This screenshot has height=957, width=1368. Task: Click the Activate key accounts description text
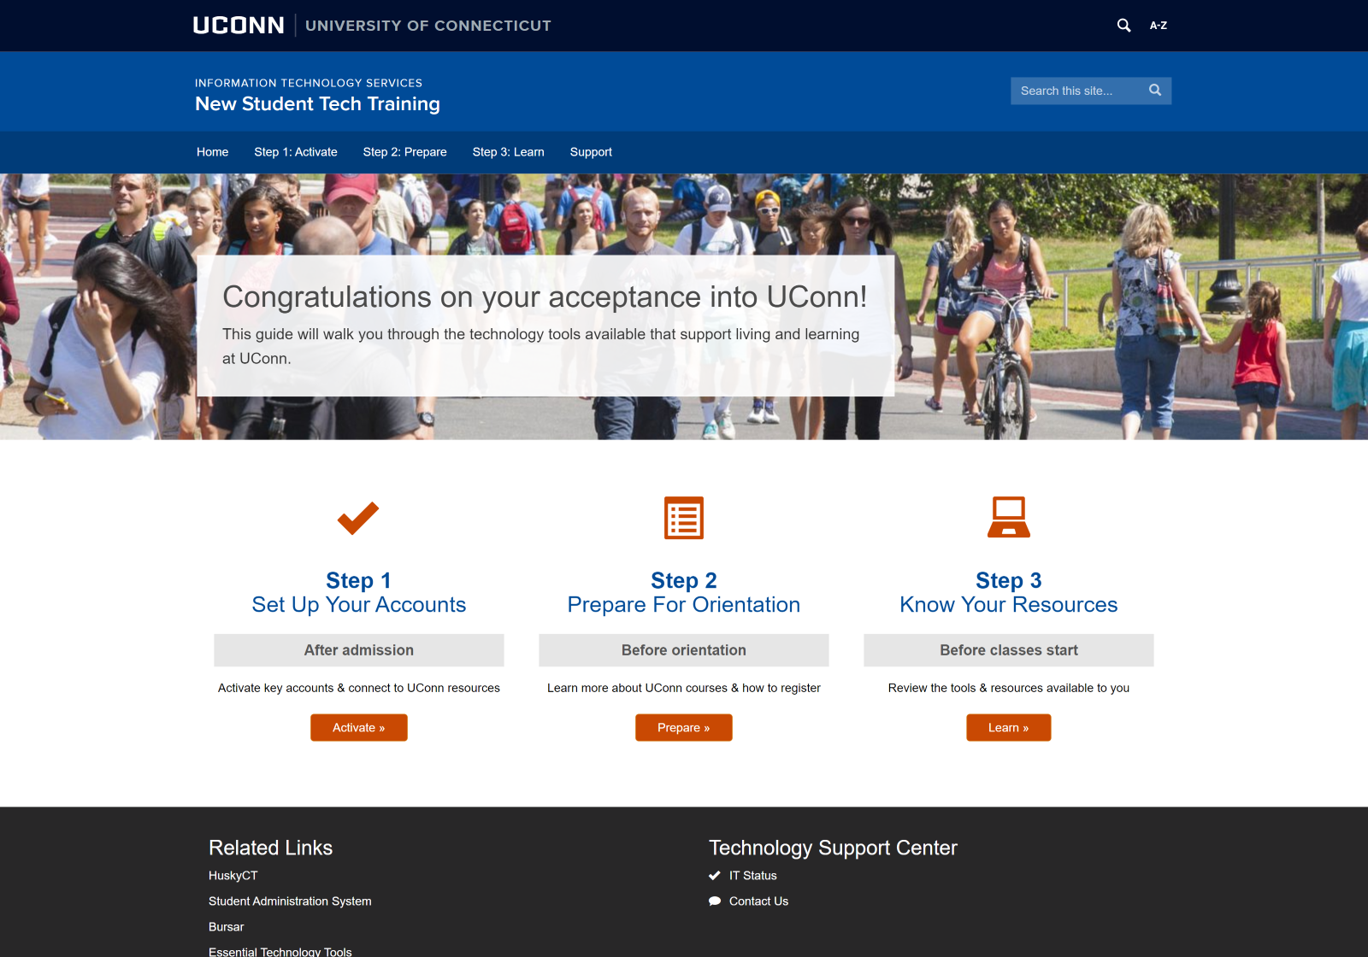(x=359, y=688)
